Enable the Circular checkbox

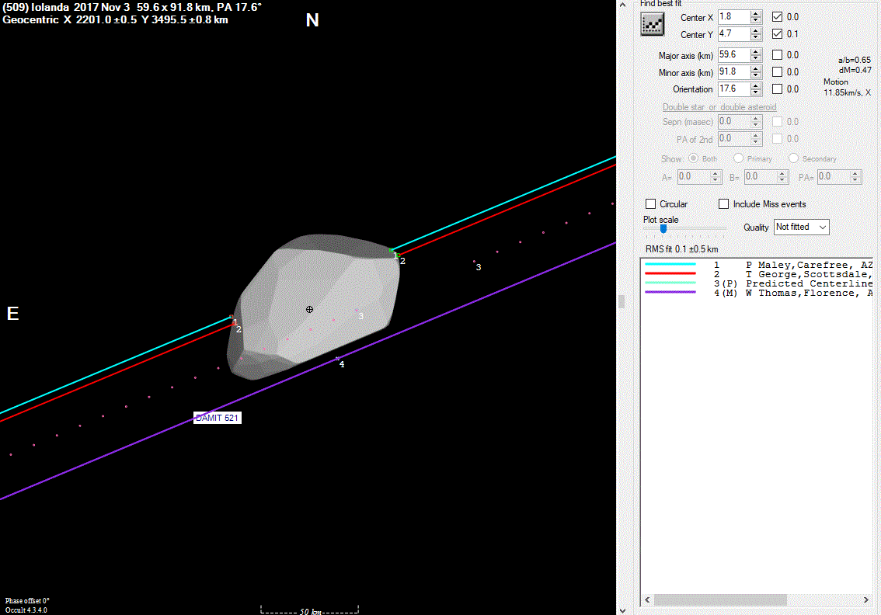(x=651, y=204)
